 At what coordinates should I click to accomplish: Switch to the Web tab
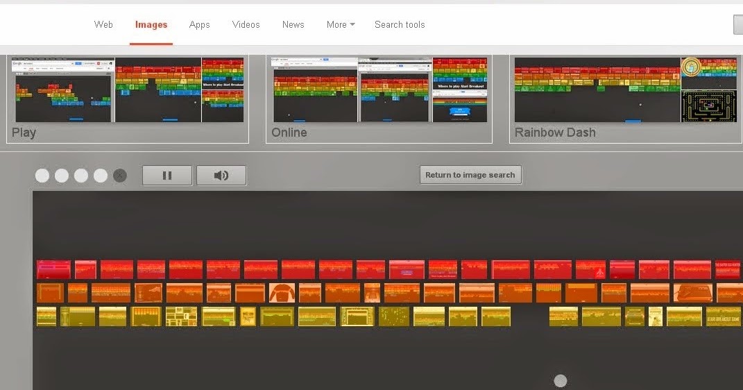tap(103, 25)
